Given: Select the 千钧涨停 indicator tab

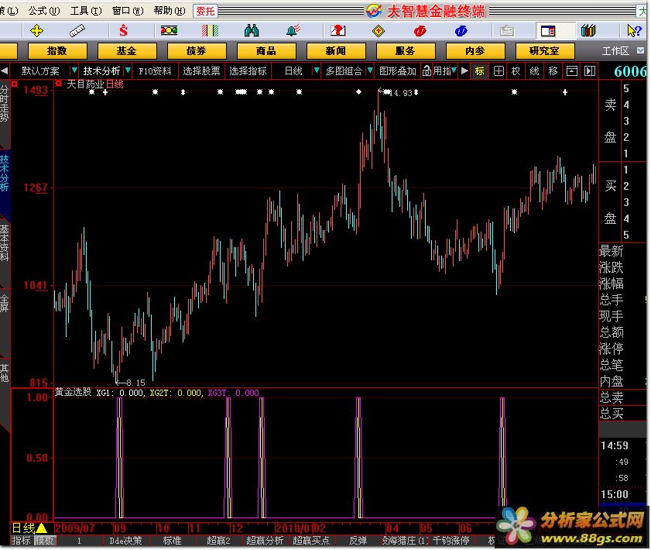Looking at the screenshot, I should [x=451, y=541].
